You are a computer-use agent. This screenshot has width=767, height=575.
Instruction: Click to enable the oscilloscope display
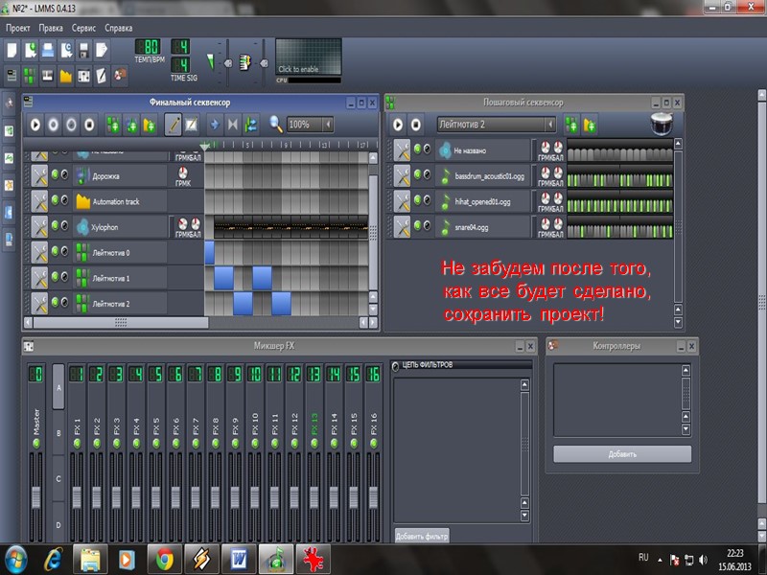pyautogui.click(x=308, y=57)
